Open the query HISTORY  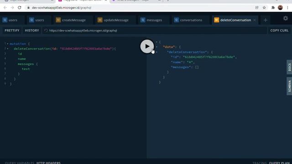tap(32, 31)
